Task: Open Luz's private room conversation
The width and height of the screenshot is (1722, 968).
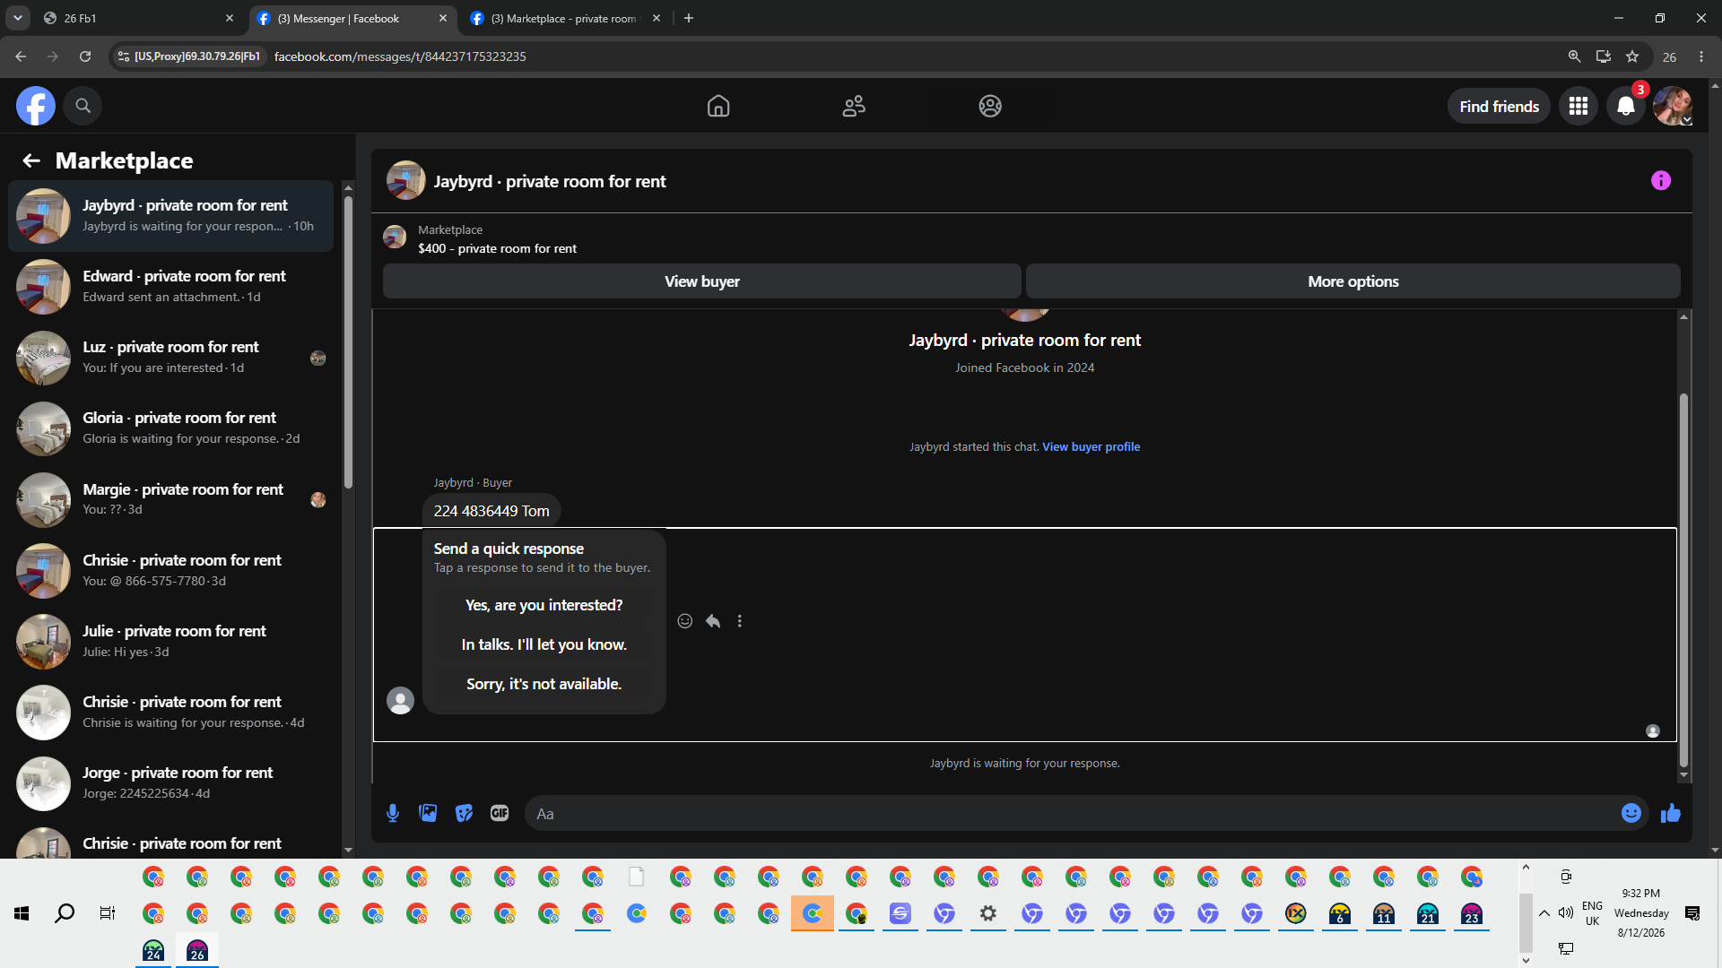Action: 170,358
